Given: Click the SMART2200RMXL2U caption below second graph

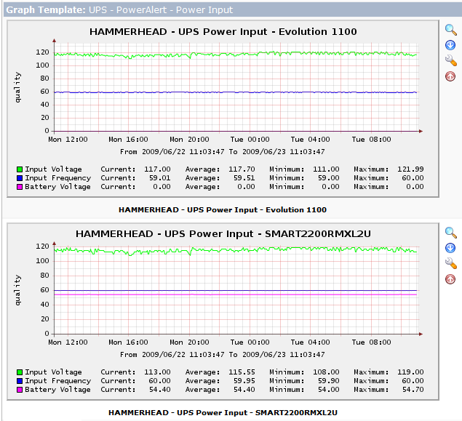Looking at the screenshot, I should tap(222, 412).
